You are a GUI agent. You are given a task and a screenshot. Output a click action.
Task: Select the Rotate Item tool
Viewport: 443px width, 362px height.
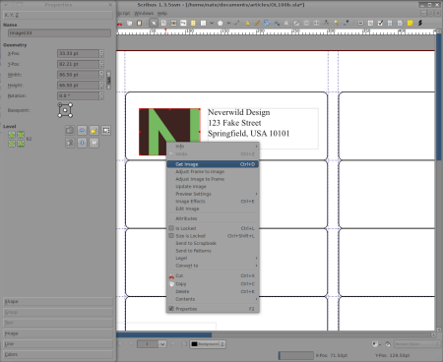coord(267,23)
